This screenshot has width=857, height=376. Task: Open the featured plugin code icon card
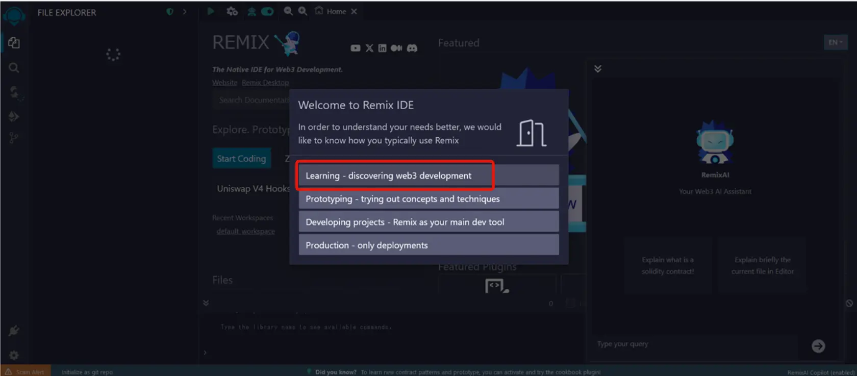tap(497, 285)
